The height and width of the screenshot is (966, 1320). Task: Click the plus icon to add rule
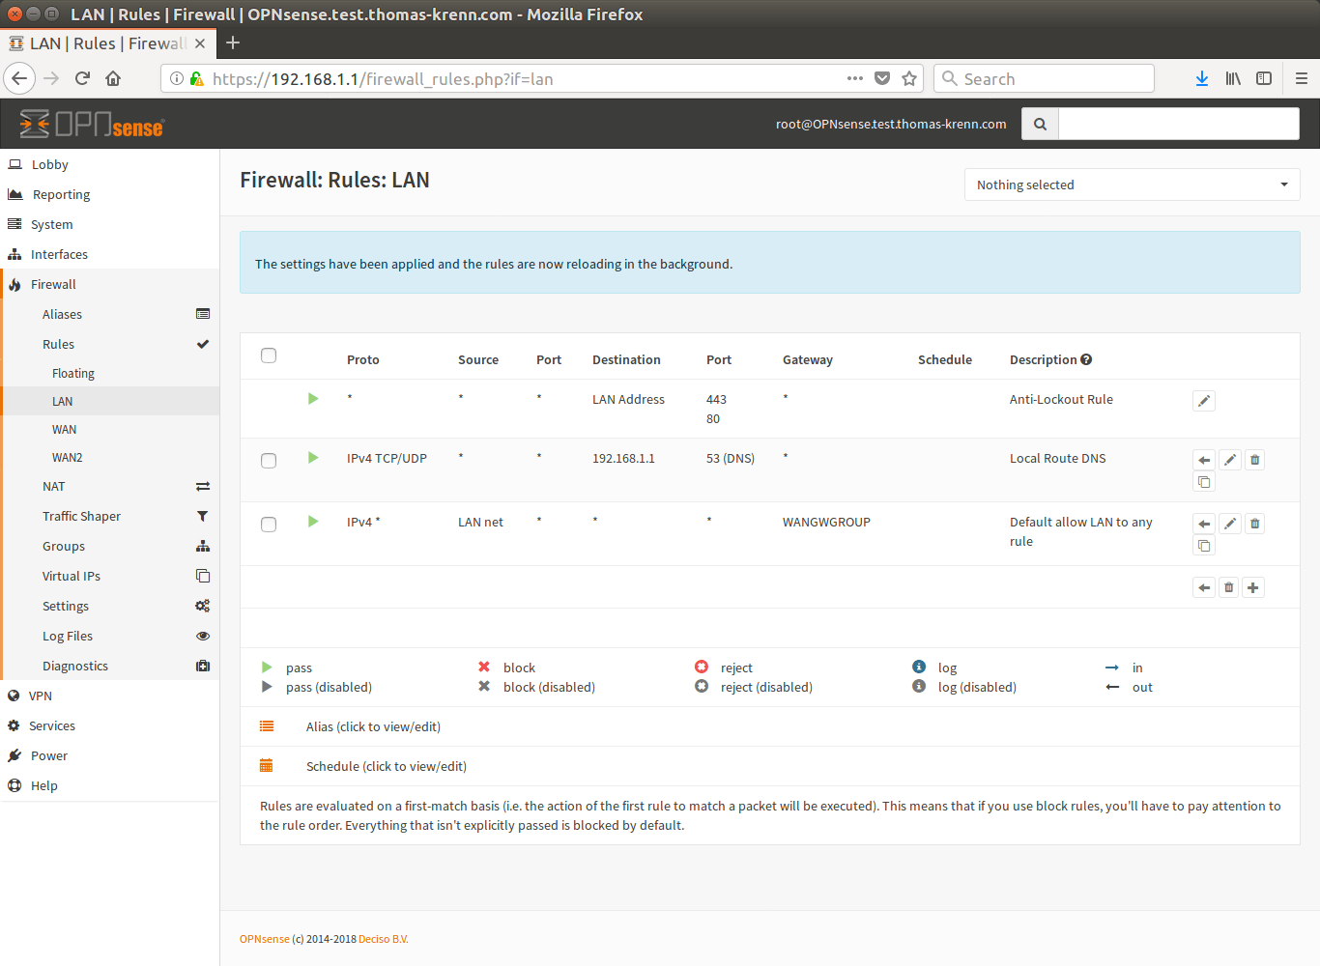pos(1252,587)
